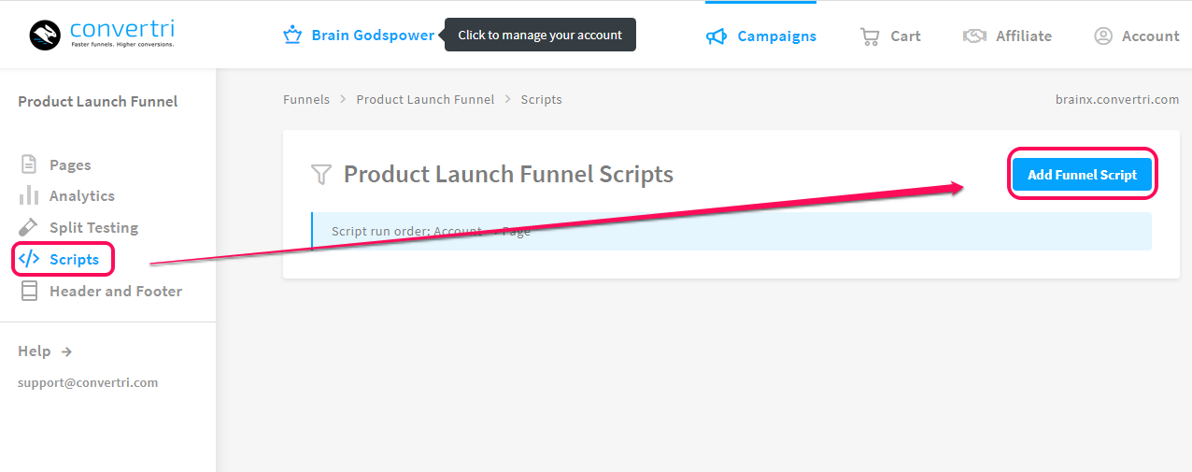Click the crown icon beside Brain Godspower
Image resolution: width=1192 pixels, height=472 pixels.
tap(293, 36)
